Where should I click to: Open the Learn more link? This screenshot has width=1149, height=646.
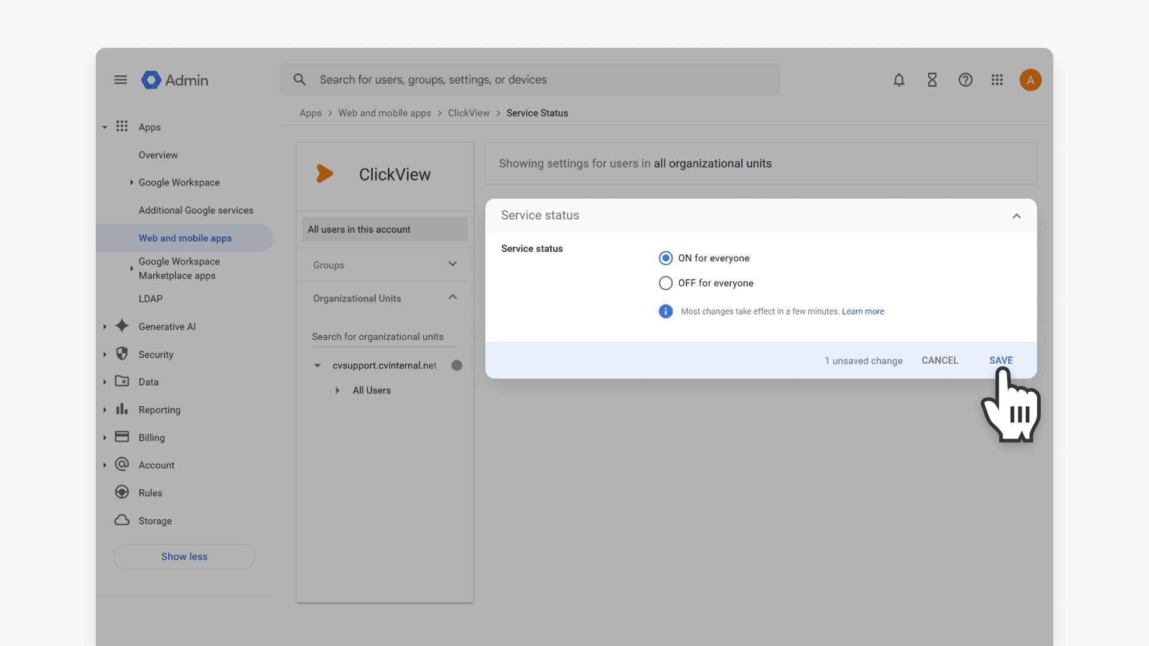point(862,311)
